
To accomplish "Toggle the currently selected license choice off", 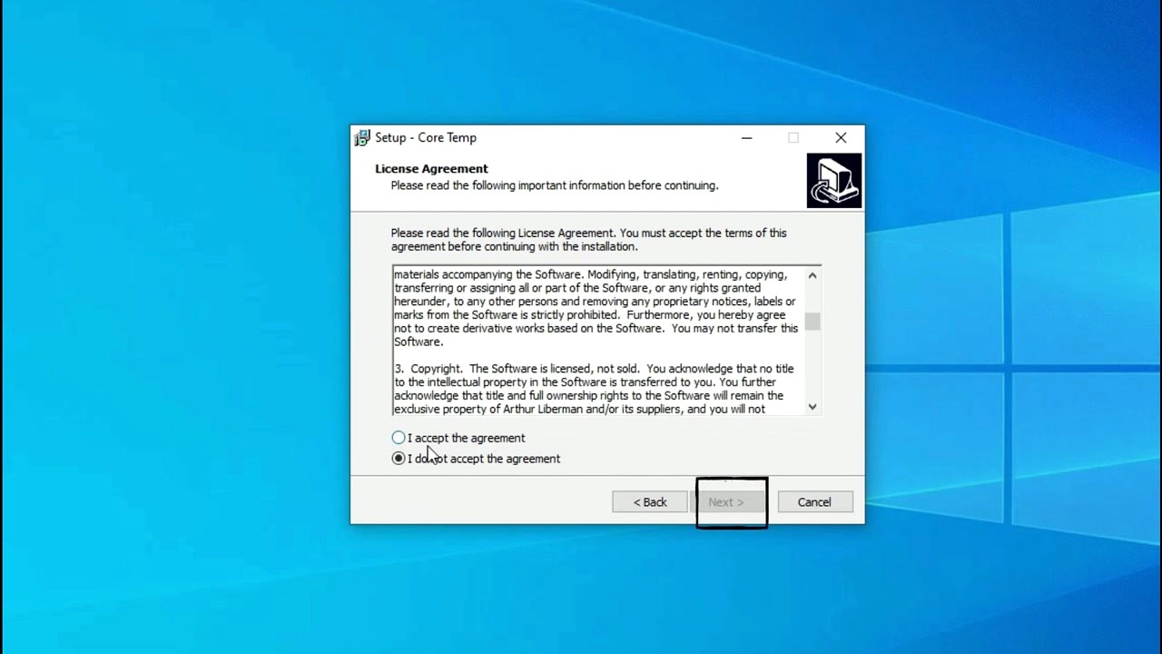I will tap(398, 458).
